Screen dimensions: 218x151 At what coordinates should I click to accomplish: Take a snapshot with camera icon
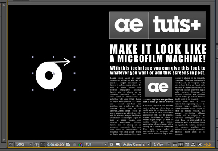(x=68, y=144)
